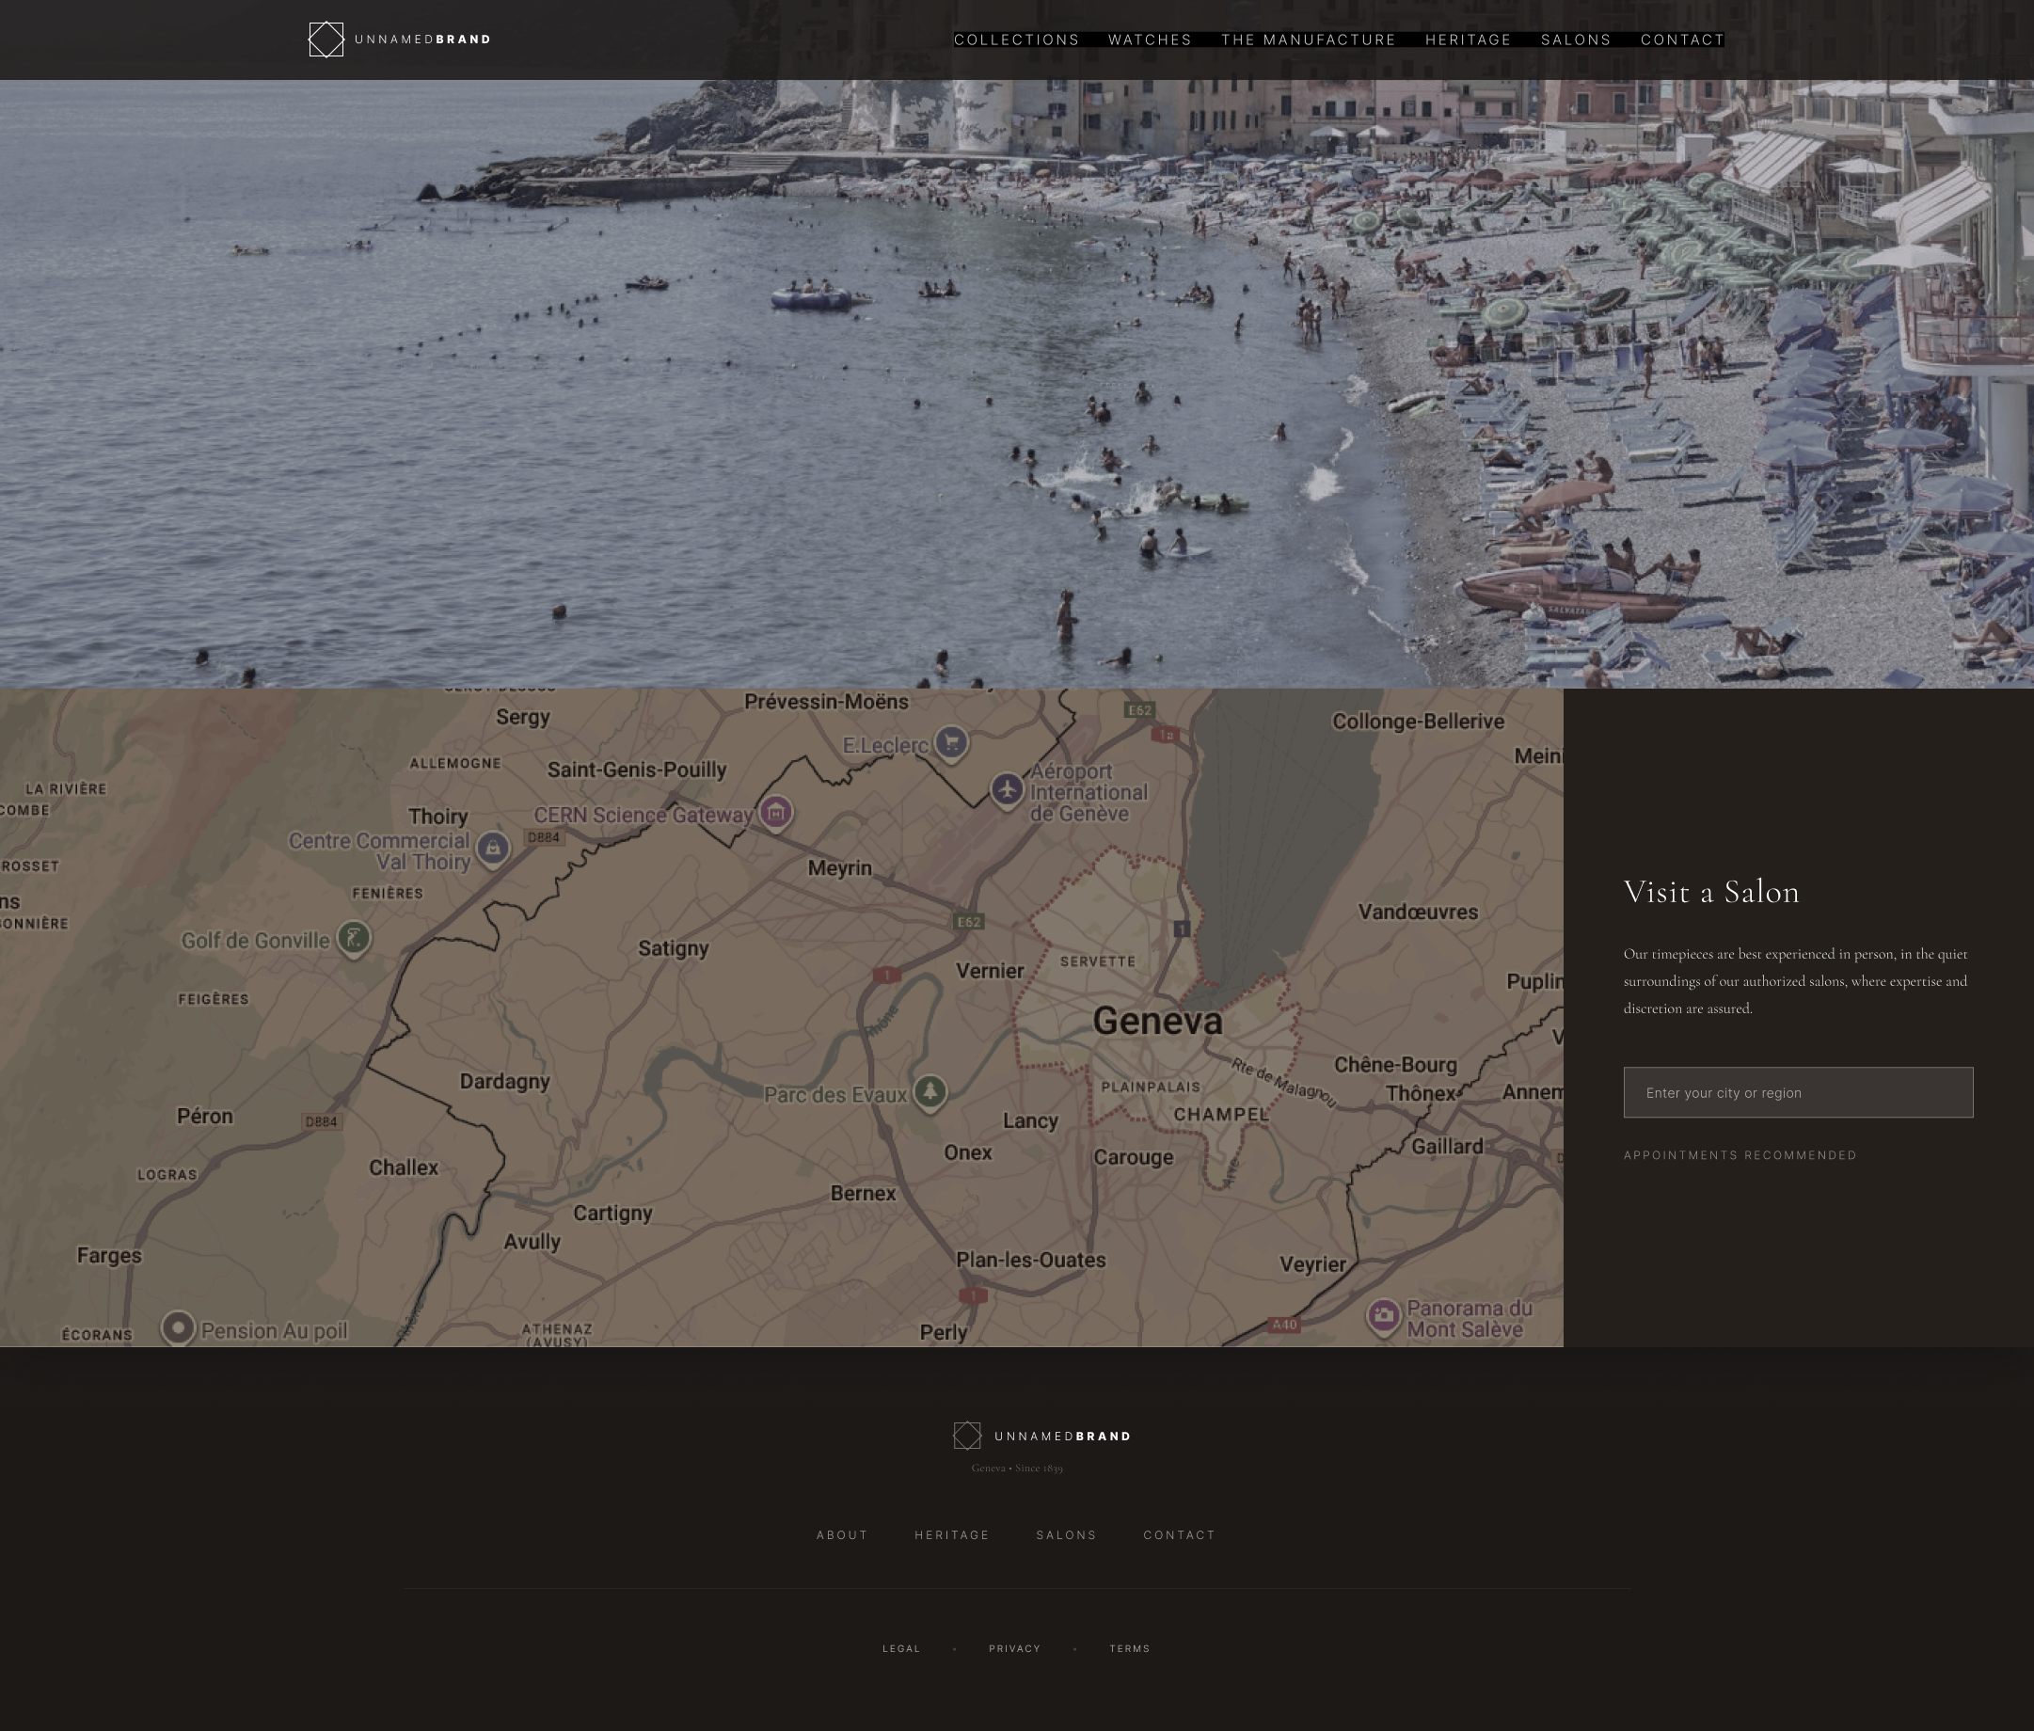Screen dimensions: 2034x1731
Task: Click the Val Thoiry shopping bag pin
Action: tap(493, 848)
